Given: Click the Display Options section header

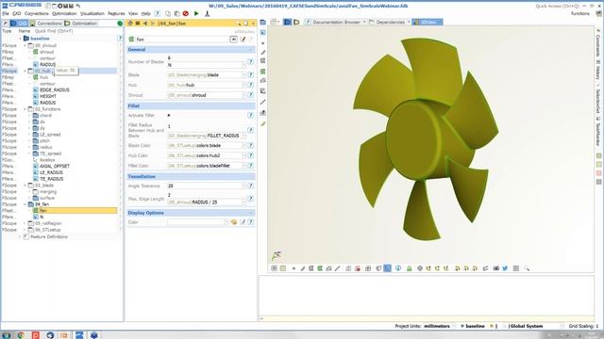Looking at the screenshot, I should pyautogui.click(x=191, y=213).
